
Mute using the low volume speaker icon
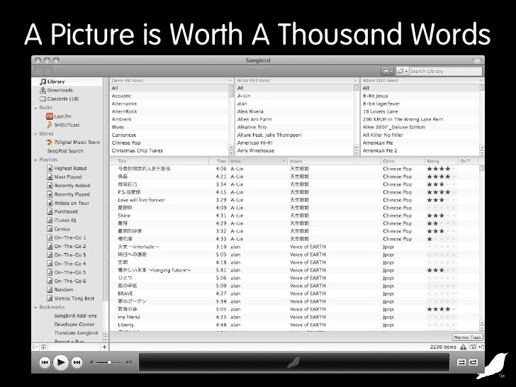pyautogui.click(x=91, y=362)
